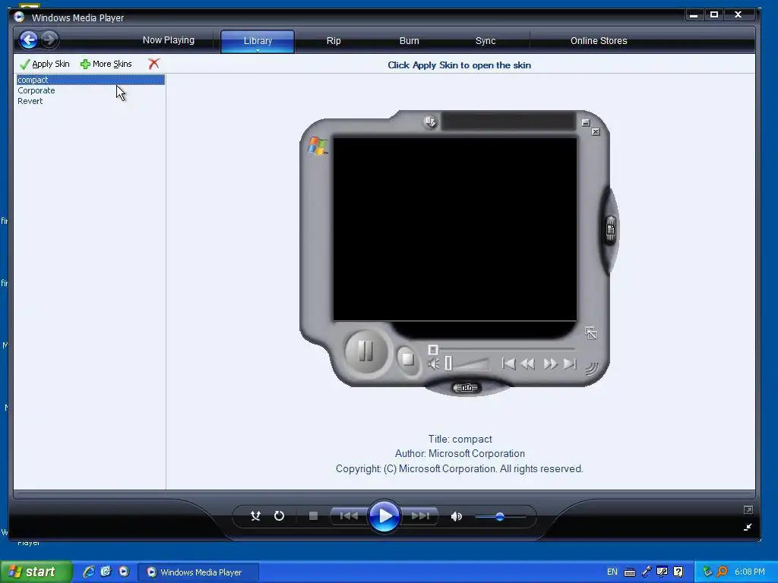The width and height of the screenshot is (778, 583).
Task: Open the dropdown arrow under Library tab
Action: point(258,51)
